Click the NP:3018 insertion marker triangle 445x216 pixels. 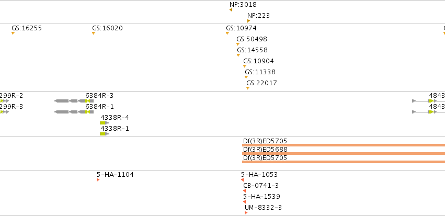click(x=231, y=10)
